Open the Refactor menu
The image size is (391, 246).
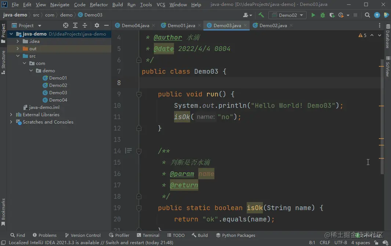[x=99, y=5]
